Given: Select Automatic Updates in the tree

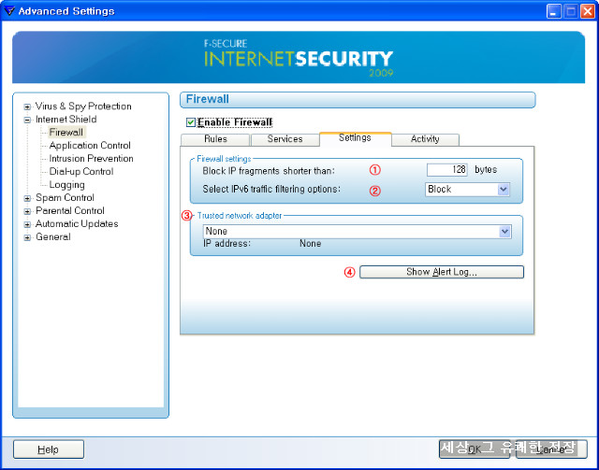Looking at the screenshot, I should point(77,224).
